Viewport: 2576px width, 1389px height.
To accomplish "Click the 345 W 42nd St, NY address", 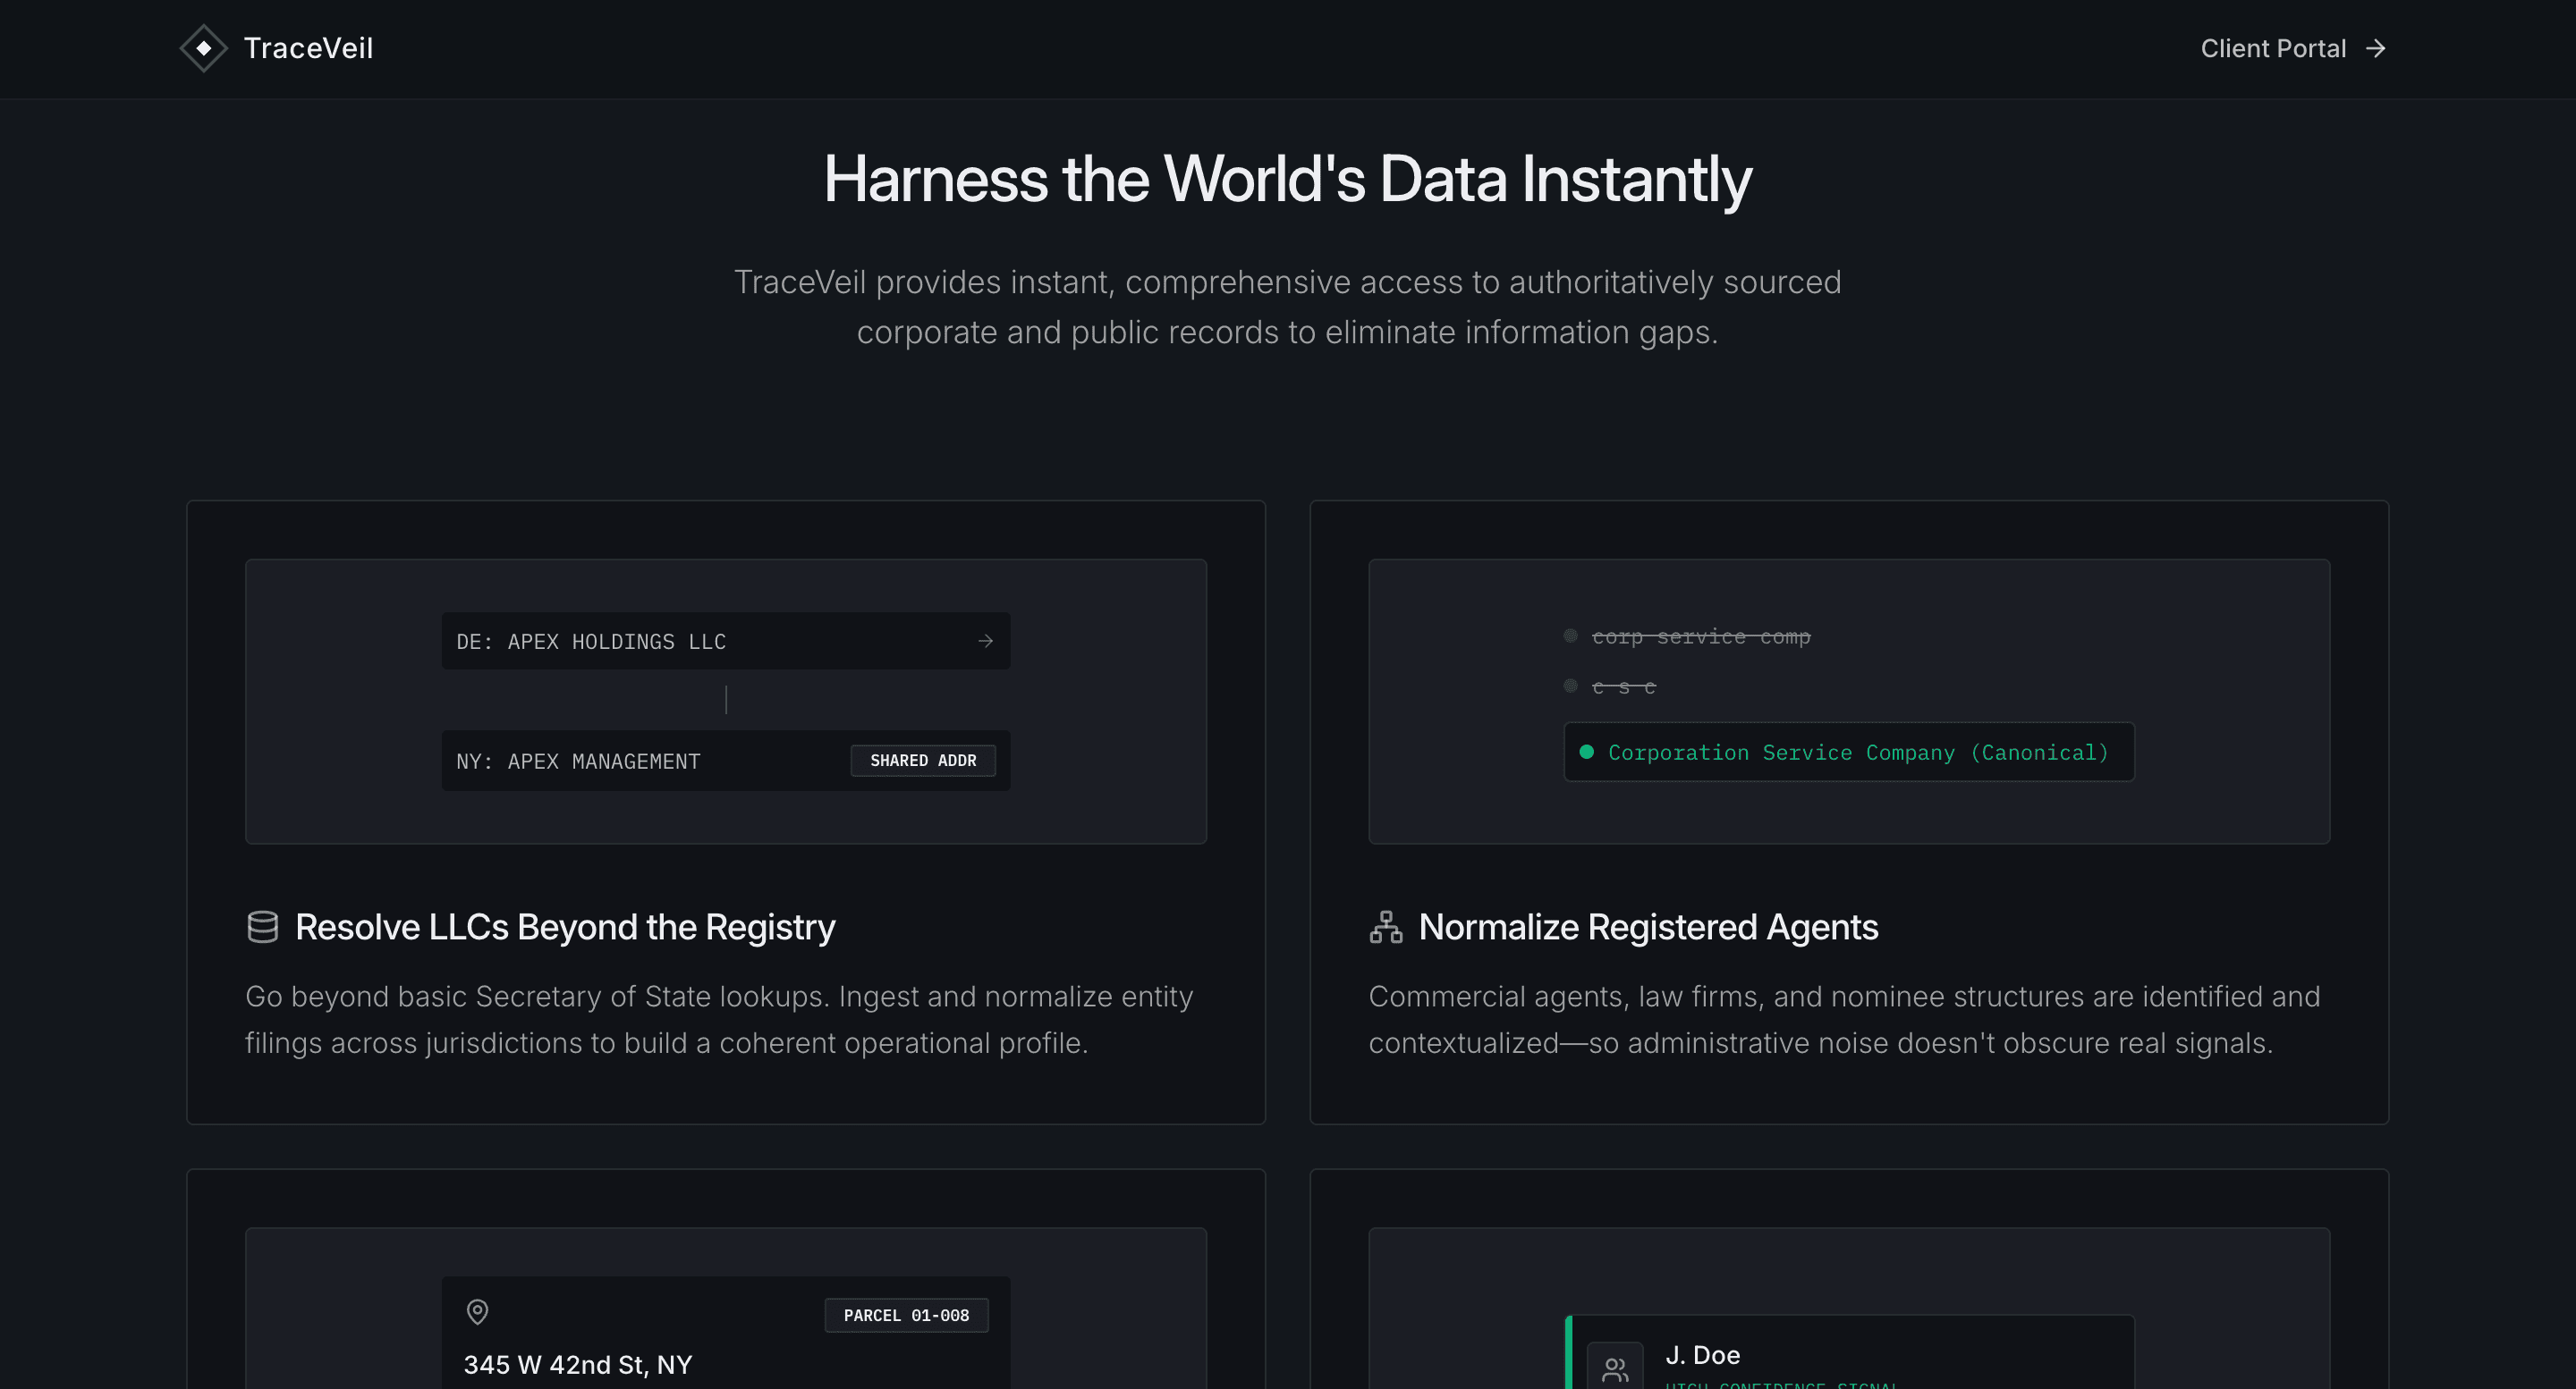I will [577, 1364].
